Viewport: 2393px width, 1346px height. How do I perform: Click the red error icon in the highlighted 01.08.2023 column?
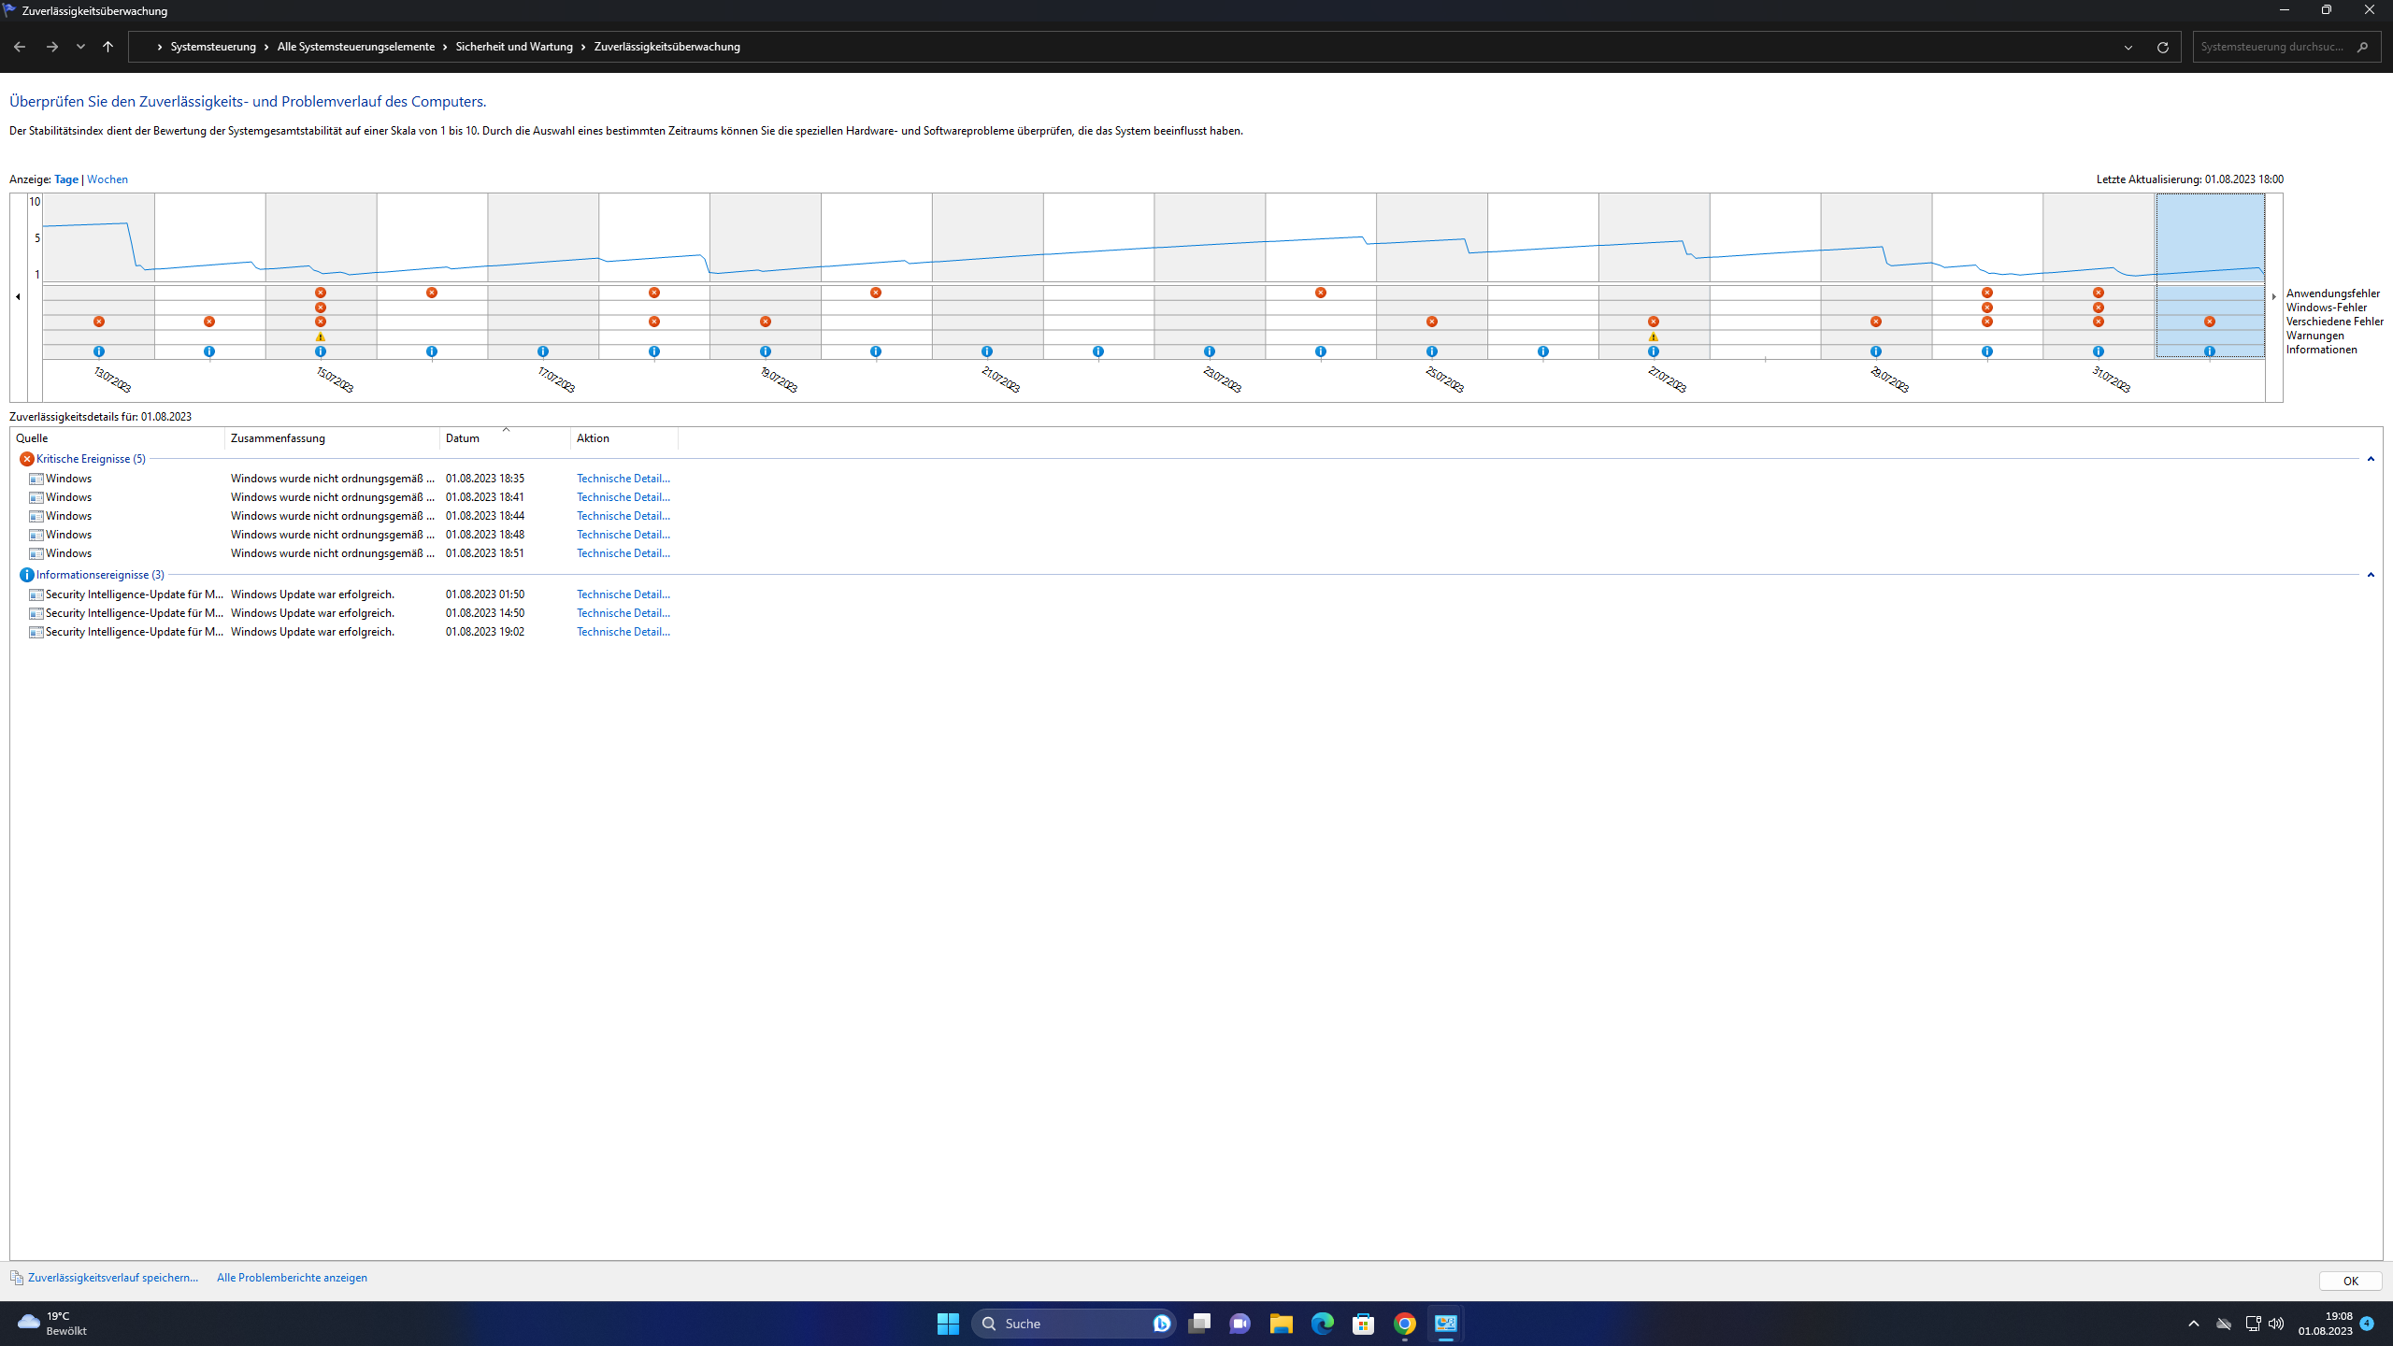(2210, 322)
